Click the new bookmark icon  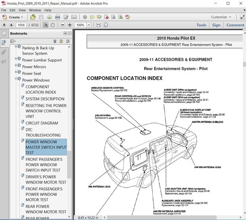[x=61, y=41]
